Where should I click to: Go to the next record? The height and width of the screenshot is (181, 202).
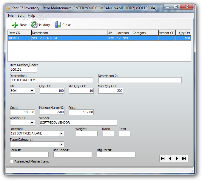177,158
